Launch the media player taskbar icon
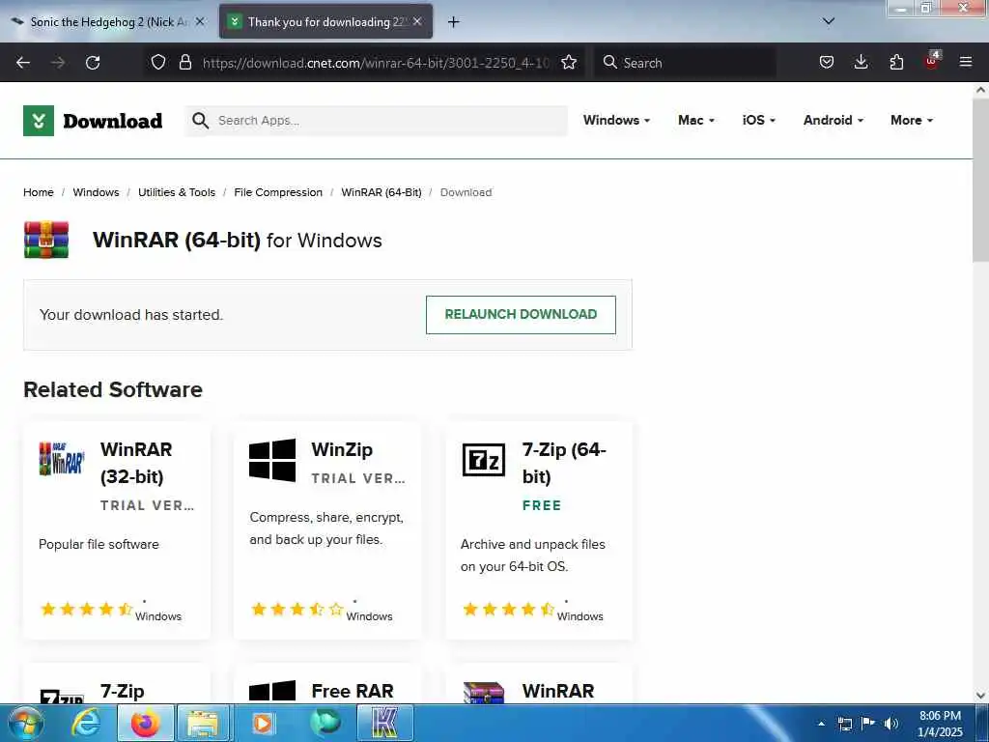Viewport: 989px width, 742px height. tap(263, 723)
